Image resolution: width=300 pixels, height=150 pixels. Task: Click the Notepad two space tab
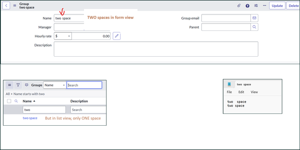244,84
